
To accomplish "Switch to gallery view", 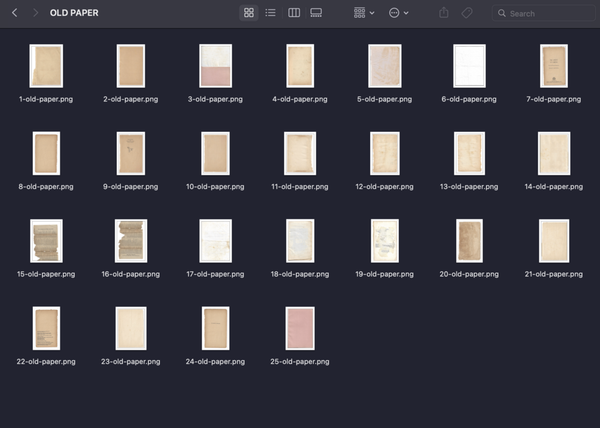I will [316, 13].
